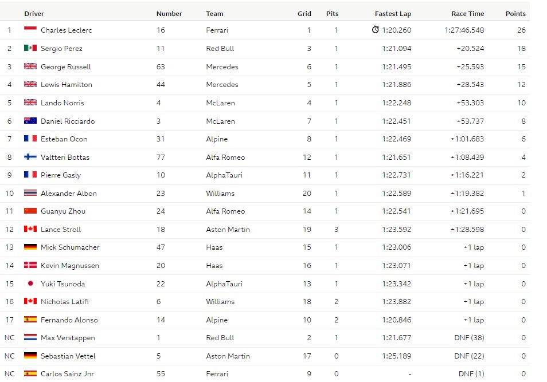Select the Race Time column header
Image resolution: width=547 pixels, height=382 pixels.
click(467, 14)
